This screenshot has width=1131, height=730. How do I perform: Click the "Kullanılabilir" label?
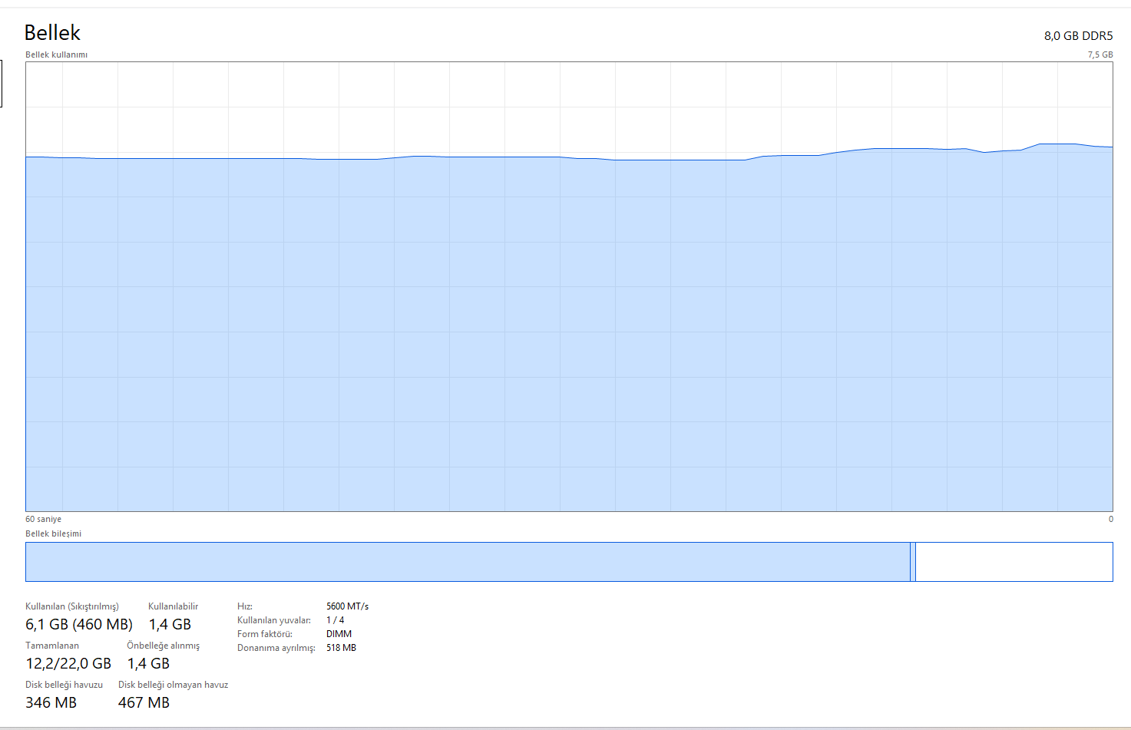click(x=173, y=606)
